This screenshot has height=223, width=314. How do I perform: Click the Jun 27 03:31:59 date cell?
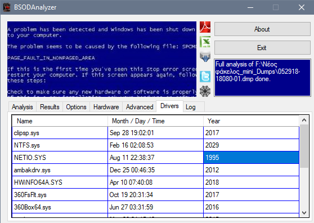pyautogui.click(x=155, y=207)
